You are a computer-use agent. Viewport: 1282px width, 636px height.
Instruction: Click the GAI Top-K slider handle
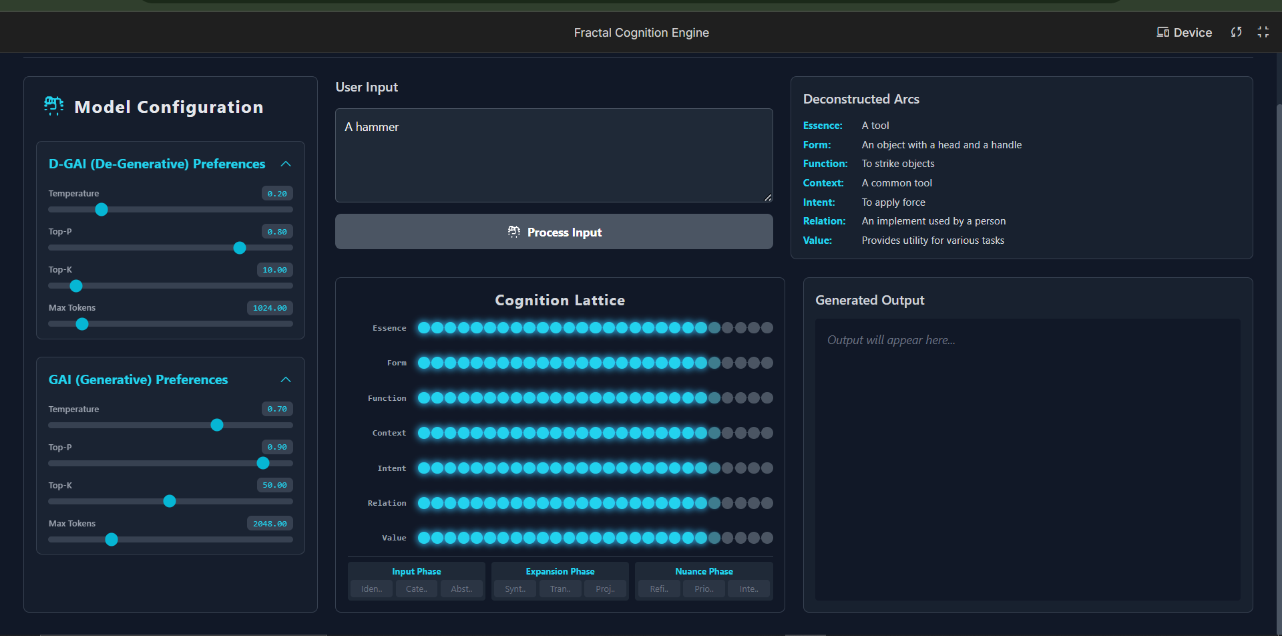pyautogui.click(x=170, y=501)
